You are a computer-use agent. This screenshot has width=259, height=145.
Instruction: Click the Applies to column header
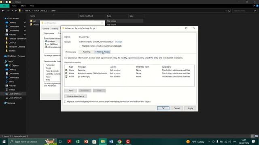[167, 67]
